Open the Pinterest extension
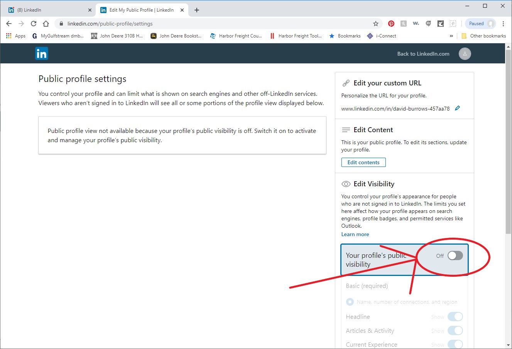512x349 pixels. coord(391,24)
